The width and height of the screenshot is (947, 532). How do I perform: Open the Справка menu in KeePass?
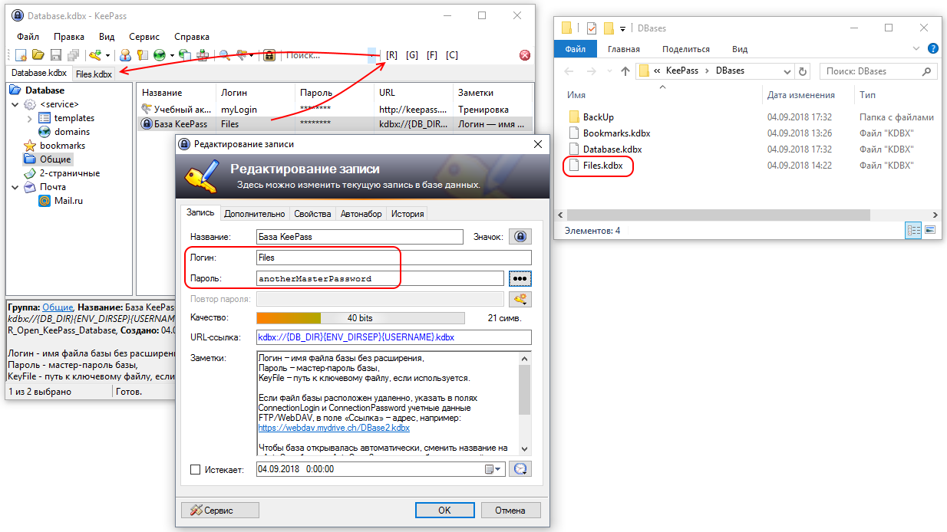coord(192,36)
